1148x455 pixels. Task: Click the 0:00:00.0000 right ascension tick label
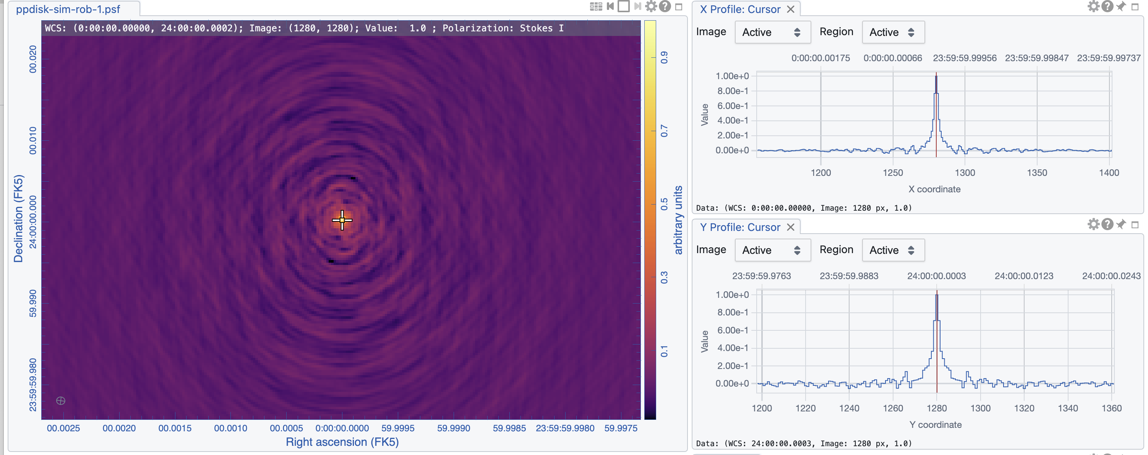tap(342, 428)
